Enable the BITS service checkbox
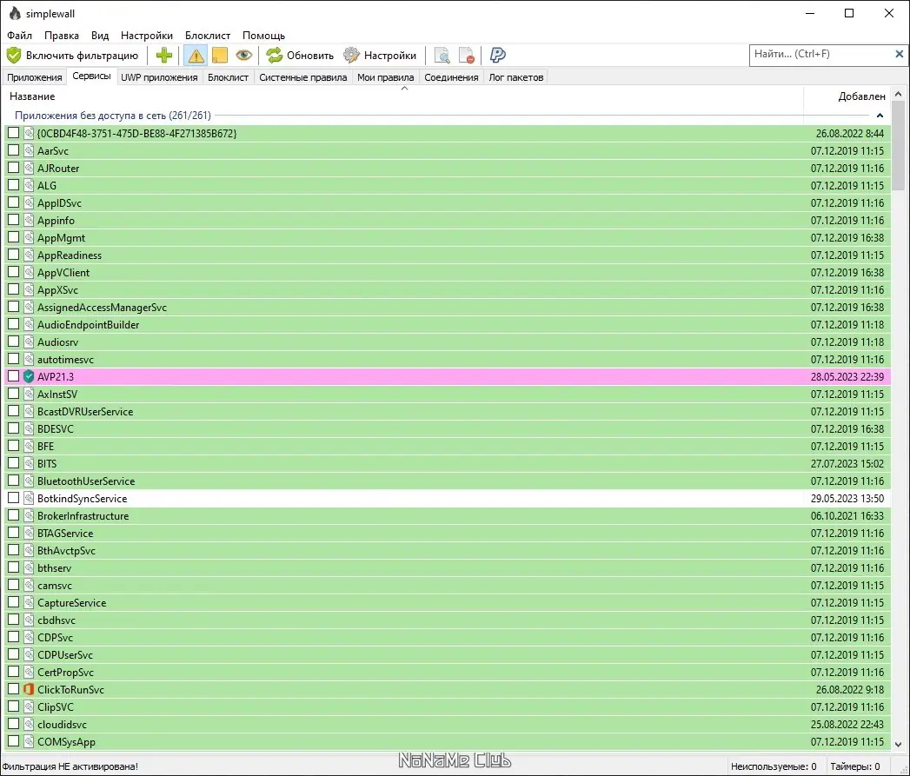This screenshot has width=910, height=776. pyautogui.click(x=13, y=463)
